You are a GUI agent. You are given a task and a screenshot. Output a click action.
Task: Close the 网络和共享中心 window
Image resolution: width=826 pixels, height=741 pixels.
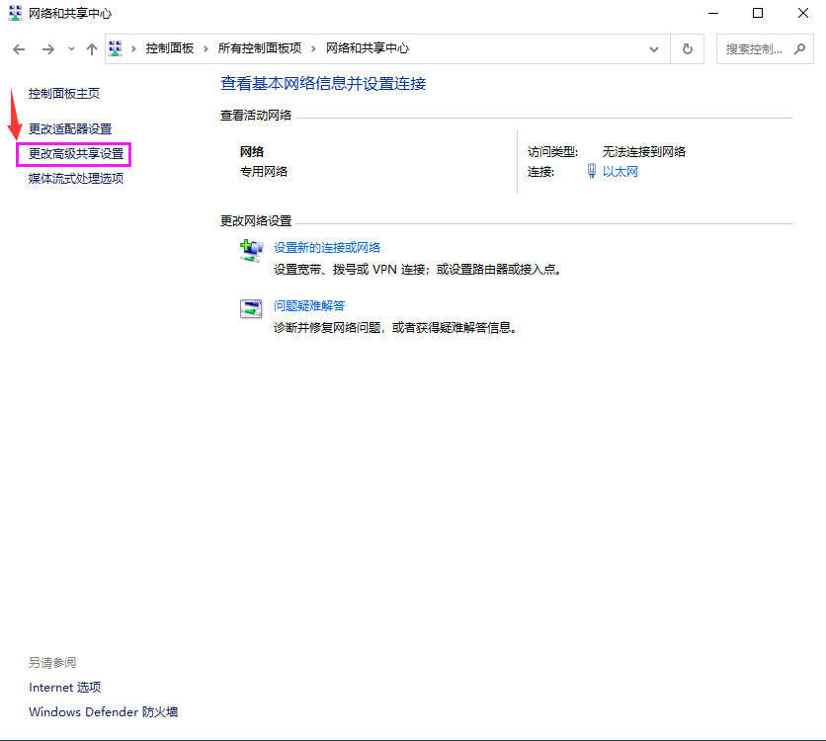click(x=803, y=13)
